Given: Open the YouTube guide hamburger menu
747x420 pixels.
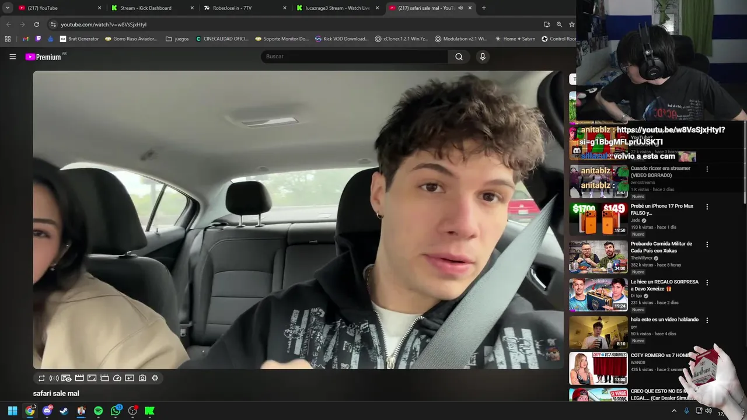Looking at the screenshot, I should click(x=12, y=57).
